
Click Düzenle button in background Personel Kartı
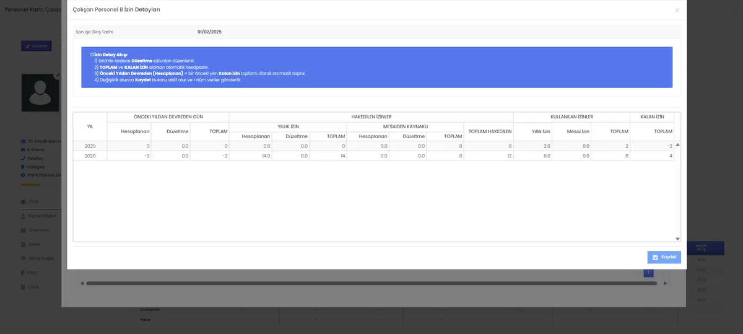click(x=37, y=46)
